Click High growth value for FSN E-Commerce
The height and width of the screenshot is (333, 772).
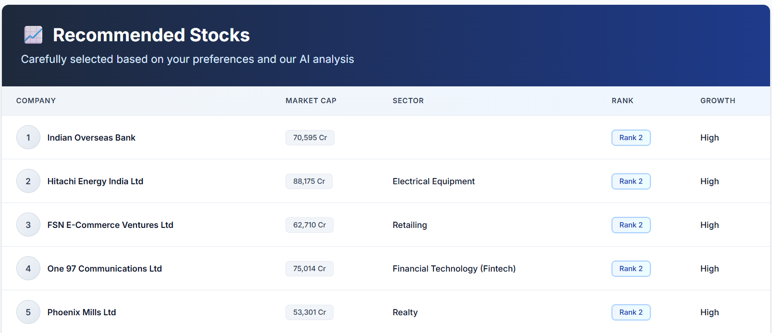click(710, 225)
